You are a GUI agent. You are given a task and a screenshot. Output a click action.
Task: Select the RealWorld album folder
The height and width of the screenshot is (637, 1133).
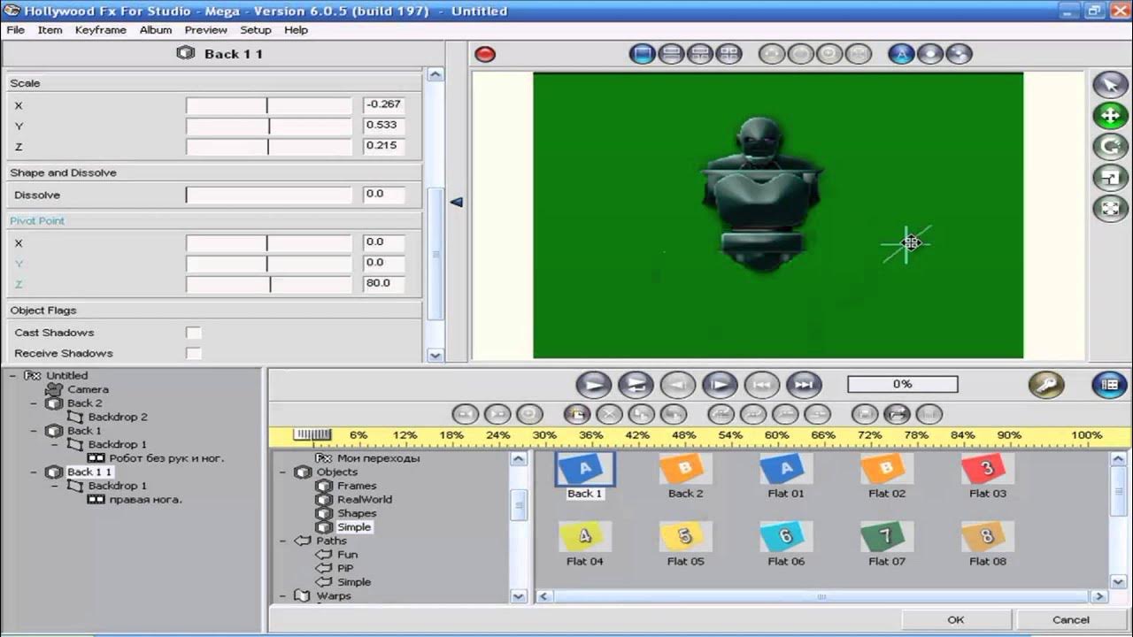(x=365, y=500)
